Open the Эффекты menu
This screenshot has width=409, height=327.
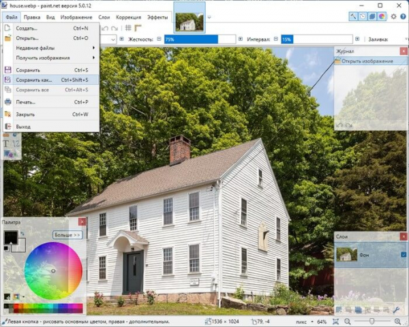pos(157,17)
